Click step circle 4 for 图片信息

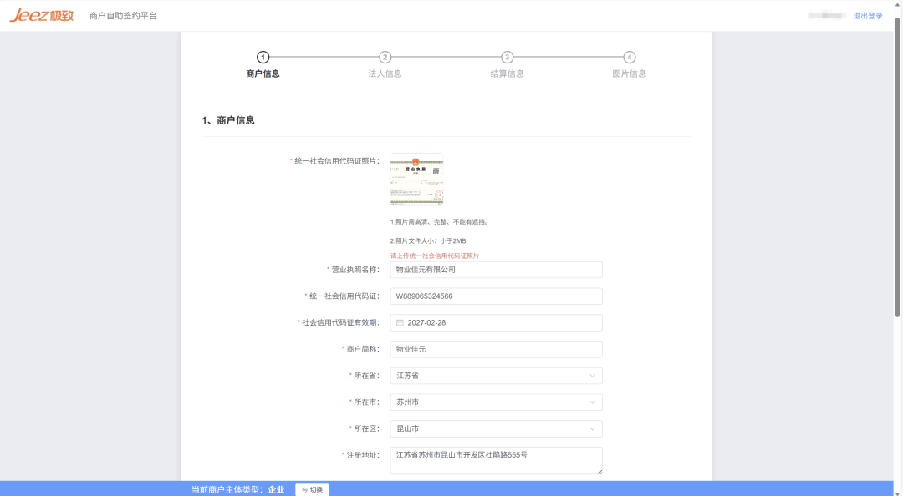[630, 58]
